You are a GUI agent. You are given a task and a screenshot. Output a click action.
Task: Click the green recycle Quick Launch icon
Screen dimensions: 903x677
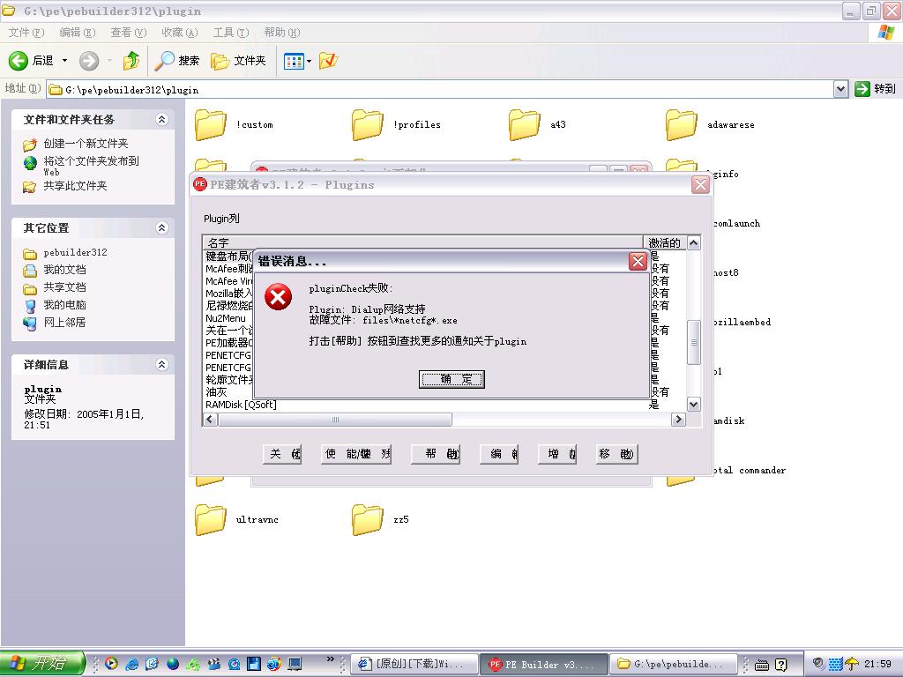[x=193, y=664]
